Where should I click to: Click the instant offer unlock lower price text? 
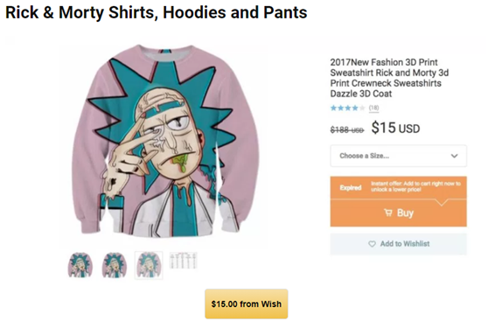415,186
